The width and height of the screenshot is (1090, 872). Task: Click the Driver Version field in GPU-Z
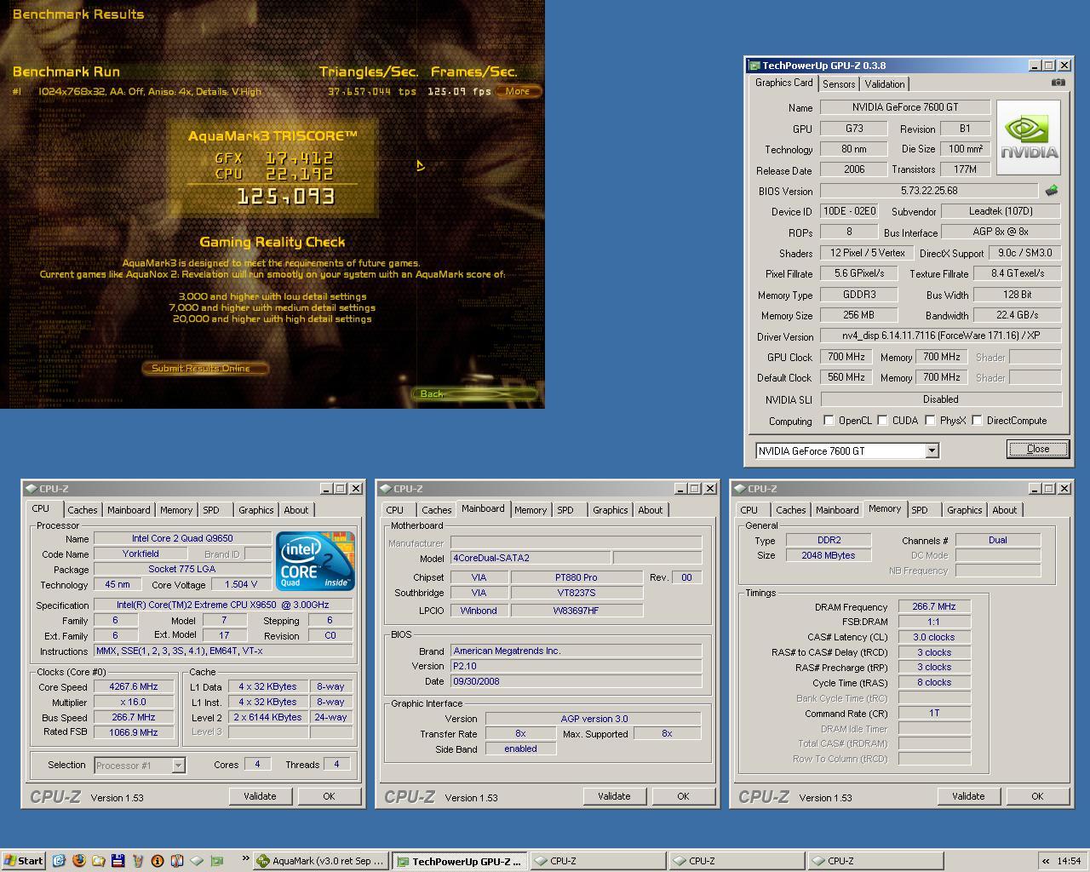941,336
